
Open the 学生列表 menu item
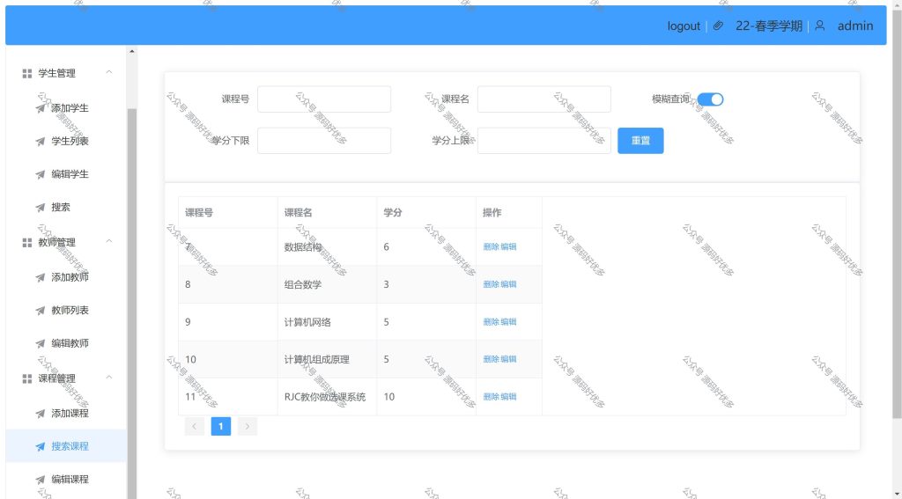tap(66, 141)
